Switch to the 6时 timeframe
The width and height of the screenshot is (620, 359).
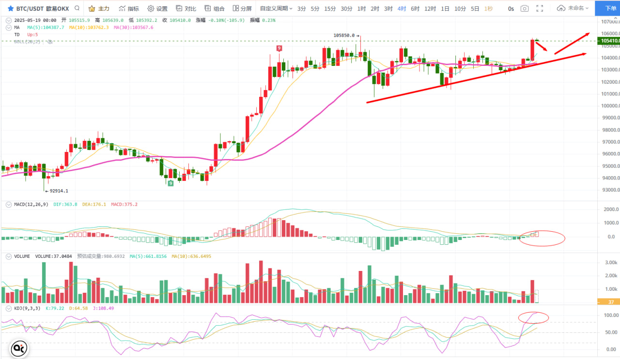pos(415,9)
